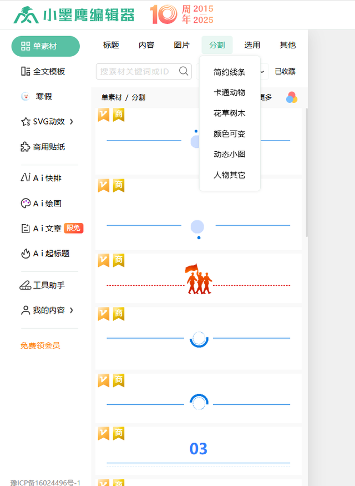
Task: Click the 已收藏 button
Action: (x=285, y=72)
